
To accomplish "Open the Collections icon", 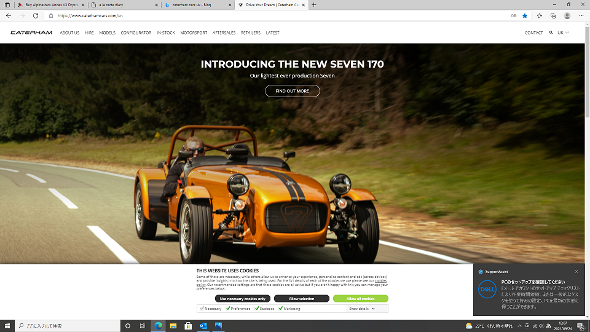I will pos(553,16).
